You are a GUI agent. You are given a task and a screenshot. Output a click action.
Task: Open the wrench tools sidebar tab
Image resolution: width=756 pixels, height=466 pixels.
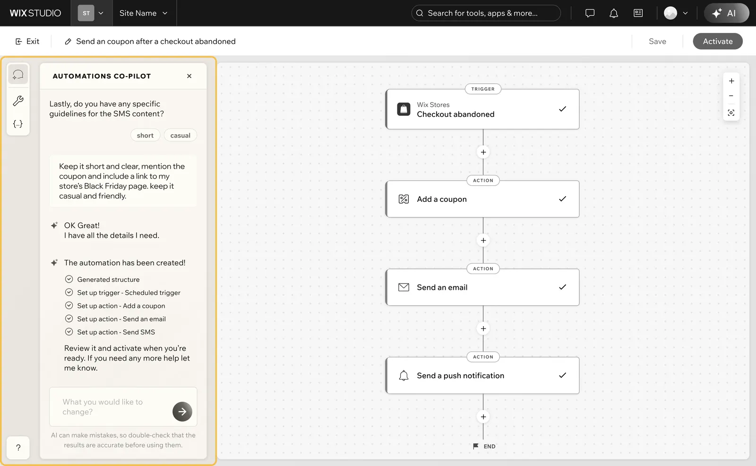pyautogui.click(x=18, y=101)
